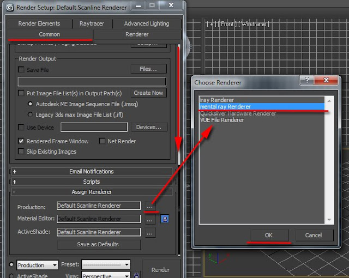Switch to the Raytracer tab

point(92,23)
